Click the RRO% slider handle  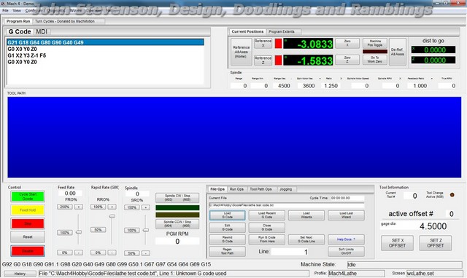click(x=112, y=216)
